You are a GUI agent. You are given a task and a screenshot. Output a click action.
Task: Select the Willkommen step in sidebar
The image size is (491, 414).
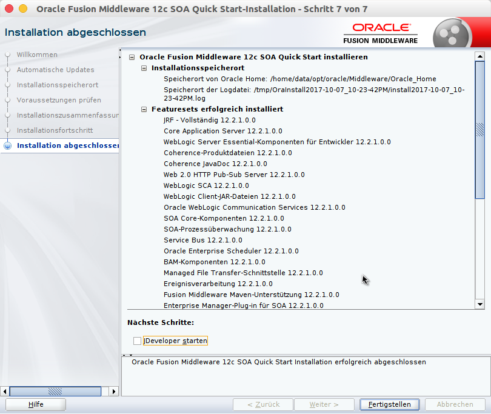(x=37, y=55)
